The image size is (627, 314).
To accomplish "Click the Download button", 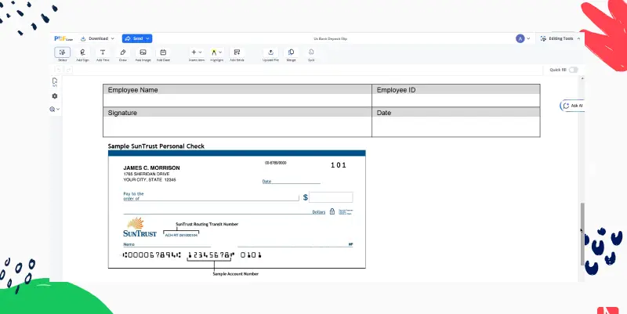I will [97, 38].
